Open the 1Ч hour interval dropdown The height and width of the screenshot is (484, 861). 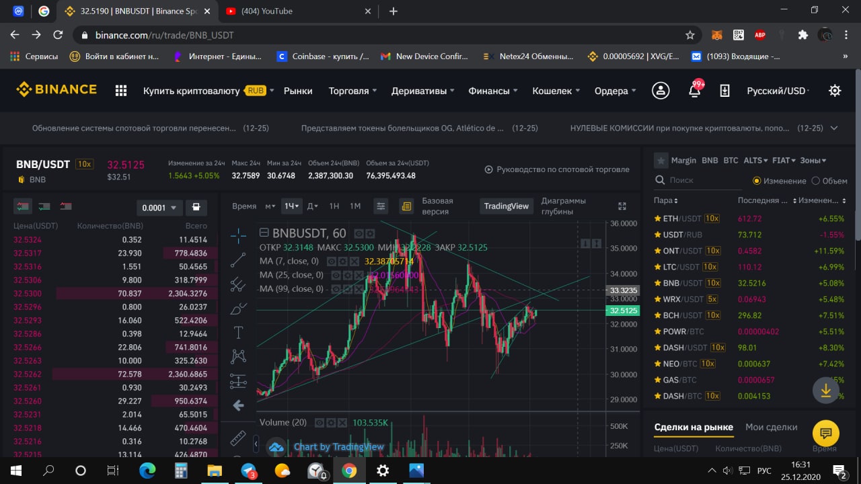click(x=292, y=206)
